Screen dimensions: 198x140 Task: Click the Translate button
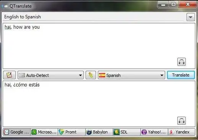pos(181,75)
